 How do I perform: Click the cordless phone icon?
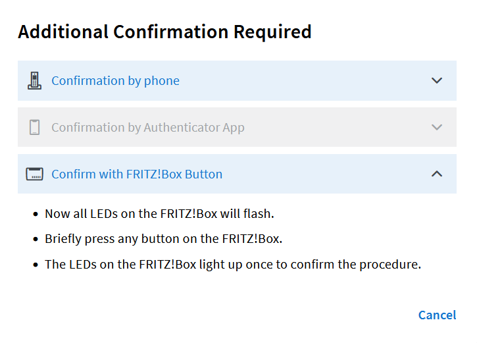(34, 81)
